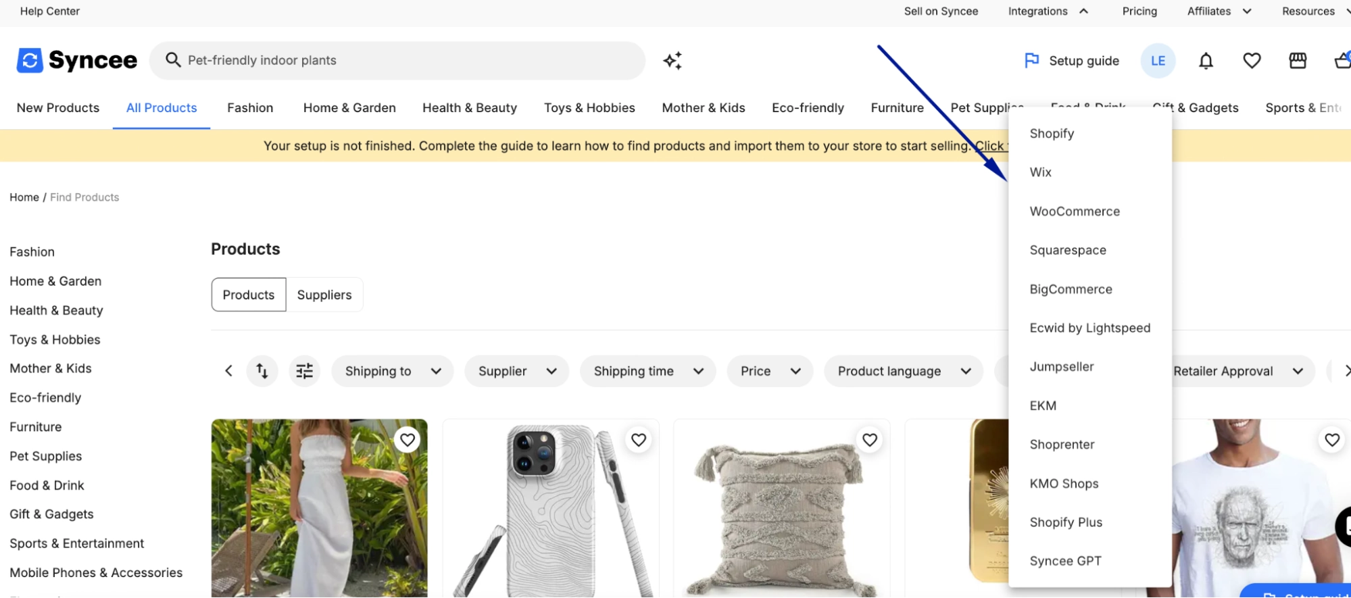This screenshot has width=1351, height=598.
Task: Open the storefront icon in header
Action: 1298,61
